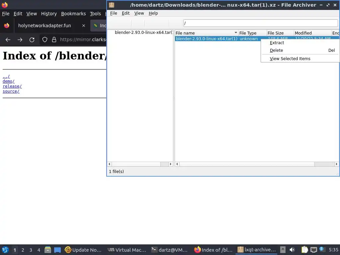Click the 5:35 taskbar clock
This screenshot has width=340, height=255.
tap(333, 250)
